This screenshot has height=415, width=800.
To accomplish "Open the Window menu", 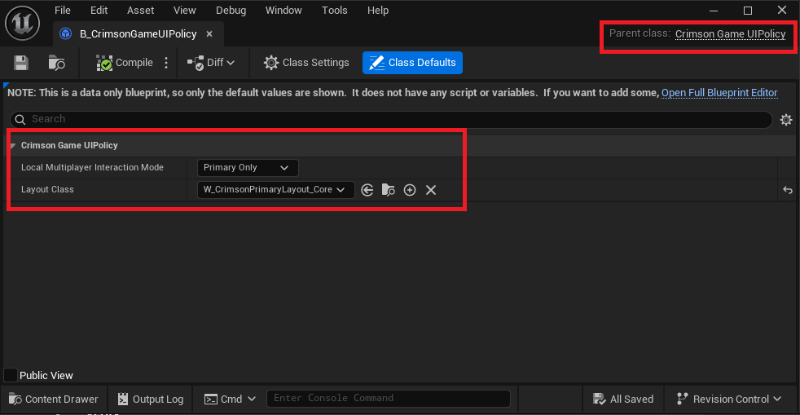I will [x=284, y=11].
